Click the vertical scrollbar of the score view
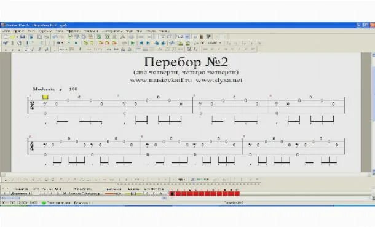Screen dimensions: 375x227 [x=373, y=113]
